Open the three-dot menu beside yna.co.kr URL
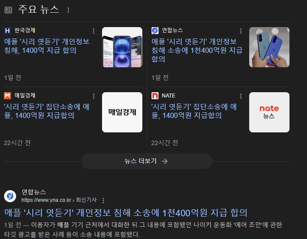 [x=103, y=201]
